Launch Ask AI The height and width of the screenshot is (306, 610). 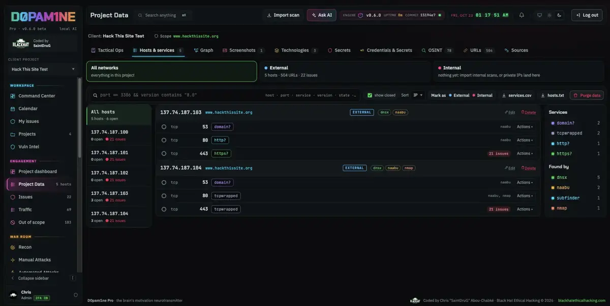[321, 15]
